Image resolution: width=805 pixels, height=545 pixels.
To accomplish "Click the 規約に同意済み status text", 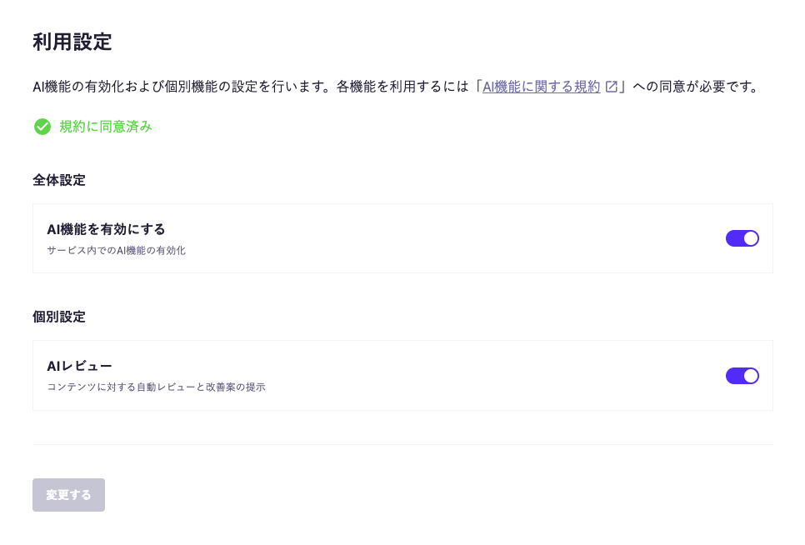I will (105, 127).
